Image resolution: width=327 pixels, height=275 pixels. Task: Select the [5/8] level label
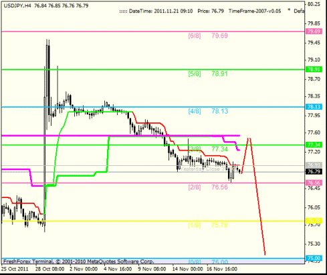195,74
